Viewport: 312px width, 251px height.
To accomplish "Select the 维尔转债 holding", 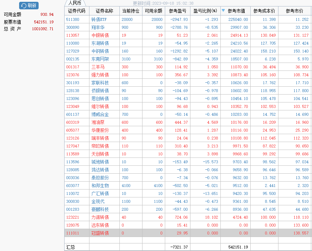I will [x=100, y=106].
